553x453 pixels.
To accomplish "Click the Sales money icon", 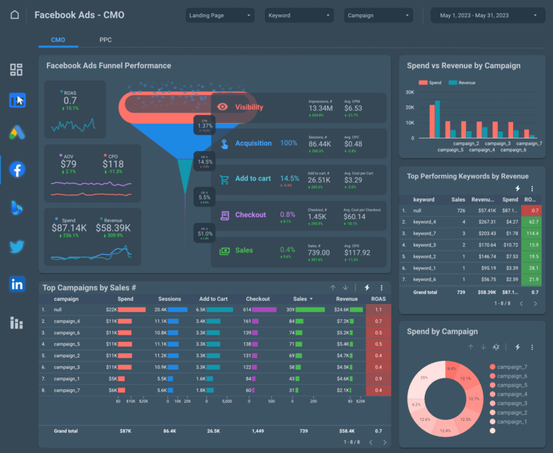I will 224,251.
